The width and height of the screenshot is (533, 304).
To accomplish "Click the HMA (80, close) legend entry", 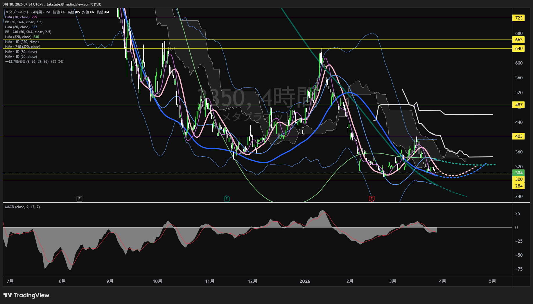I will click(17, 27).
